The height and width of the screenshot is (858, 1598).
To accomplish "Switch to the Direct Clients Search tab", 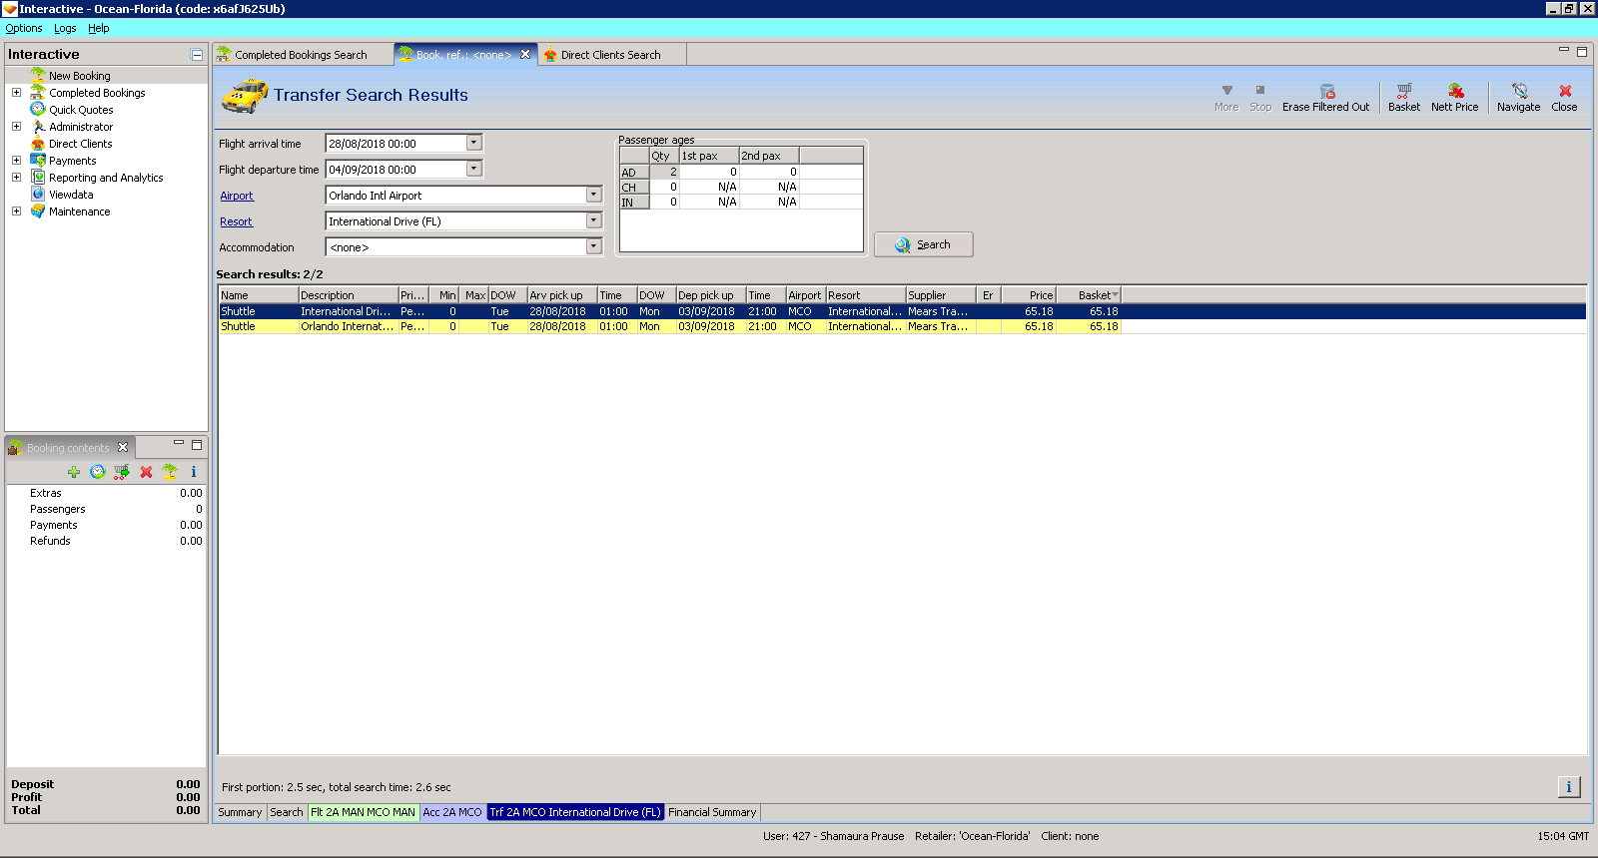I will coord(610,55).
